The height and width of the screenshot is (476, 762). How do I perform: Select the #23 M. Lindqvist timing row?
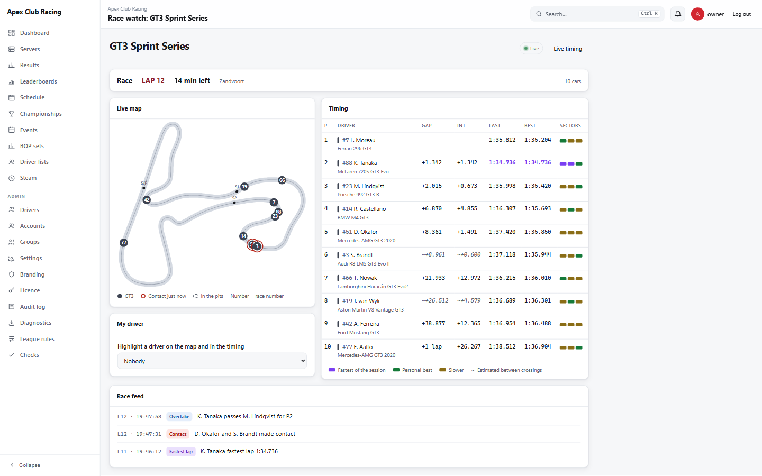[455, 190]
